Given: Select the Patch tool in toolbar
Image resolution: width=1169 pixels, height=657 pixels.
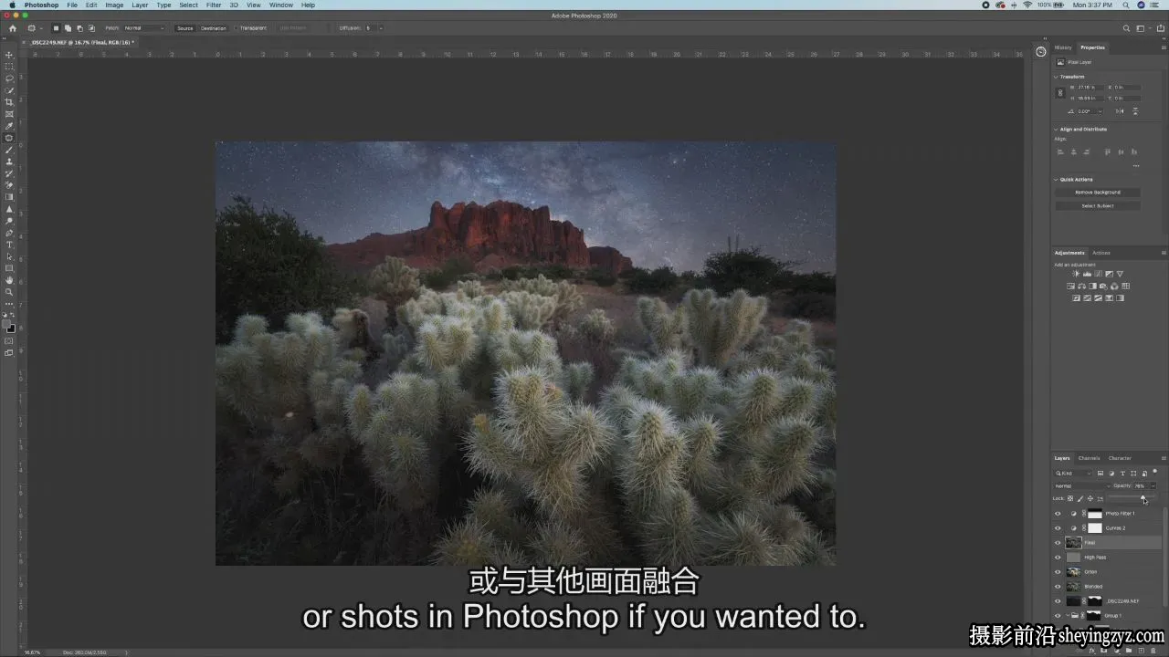Looking at the screenshot, I should click(x=9, y=138).
